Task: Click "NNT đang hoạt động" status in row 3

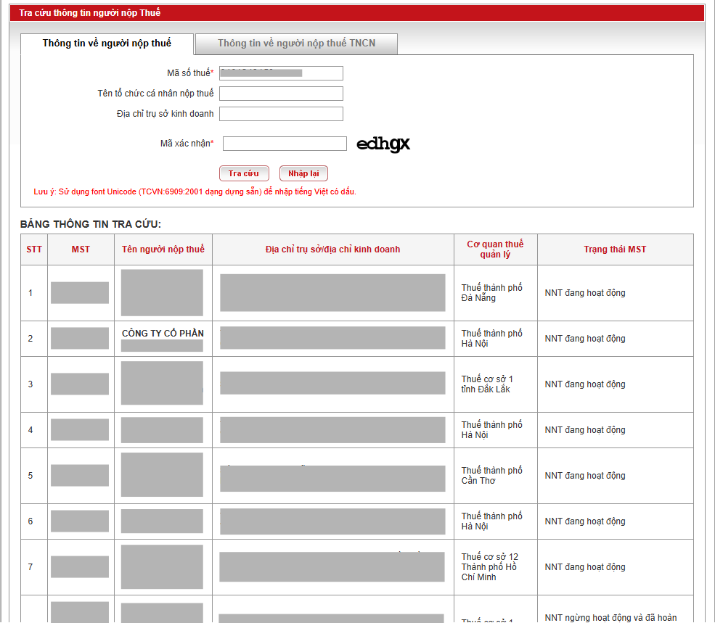Action: click(x=585, y=384)
